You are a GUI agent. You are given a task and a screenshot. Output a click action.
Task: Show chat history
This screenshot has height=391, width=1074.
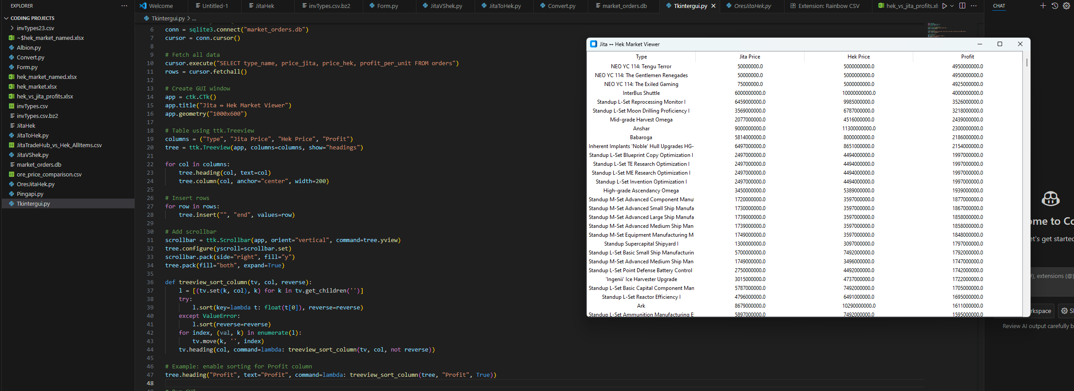pos(1055,6)
